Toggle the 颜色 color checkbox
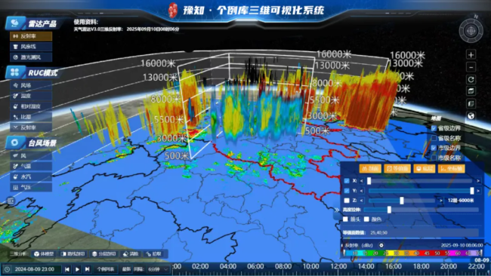Viewport: 491px width, 276px height. (x=366, y=219)
